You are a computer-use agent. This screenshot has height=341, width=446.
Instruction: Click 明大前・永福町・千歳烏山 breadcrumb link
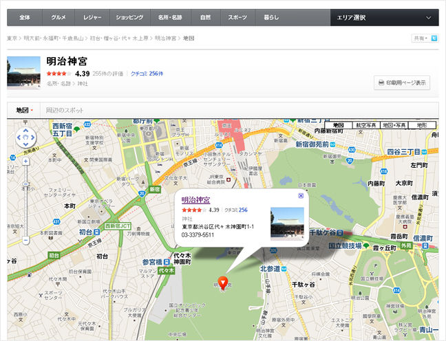coord(54,38)
